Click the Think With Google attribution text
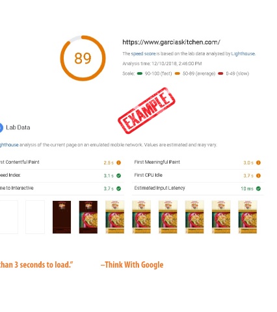277x312 pixels. 132,265
